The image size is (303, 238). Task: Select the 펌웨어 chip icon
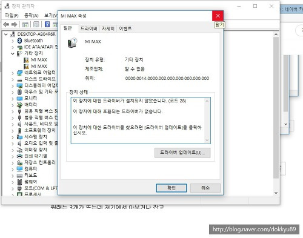point(19,182)
